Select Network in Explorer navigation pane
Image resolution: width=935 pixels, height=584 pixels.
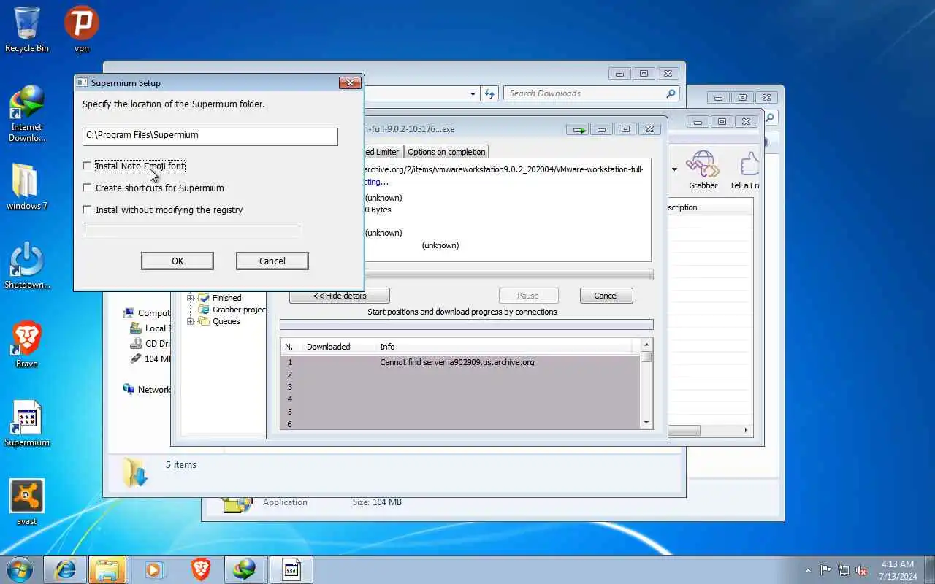pos(147,390)
